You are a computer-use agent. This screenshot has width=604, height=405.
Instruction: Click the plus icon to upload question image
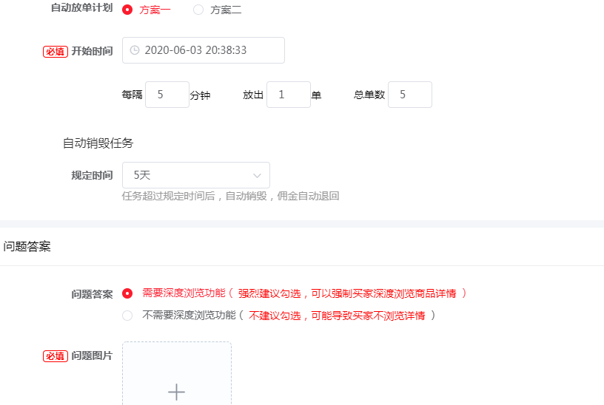pos(176,392)
